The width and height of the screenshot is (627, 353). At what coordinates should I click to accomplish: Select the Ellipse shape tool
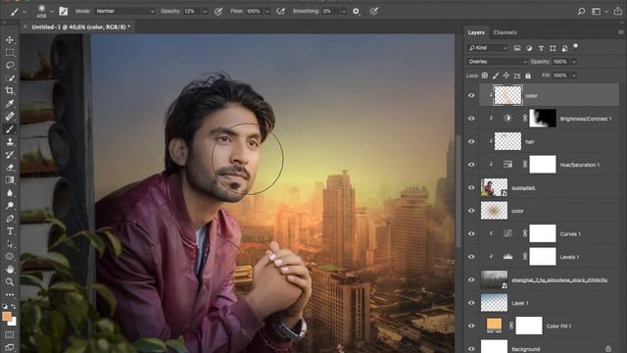click(x=10, y=257)
